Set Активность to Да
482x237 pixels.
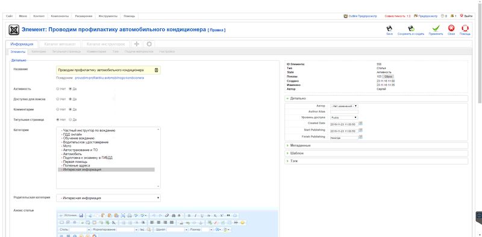[70, 88]
